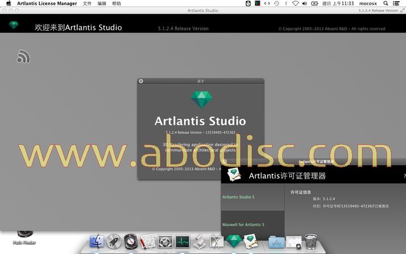Image resolution: width=406 pixels, height=254 pixels.
Task: Open the Trash in the dock
Action: [x=311, y=242]
